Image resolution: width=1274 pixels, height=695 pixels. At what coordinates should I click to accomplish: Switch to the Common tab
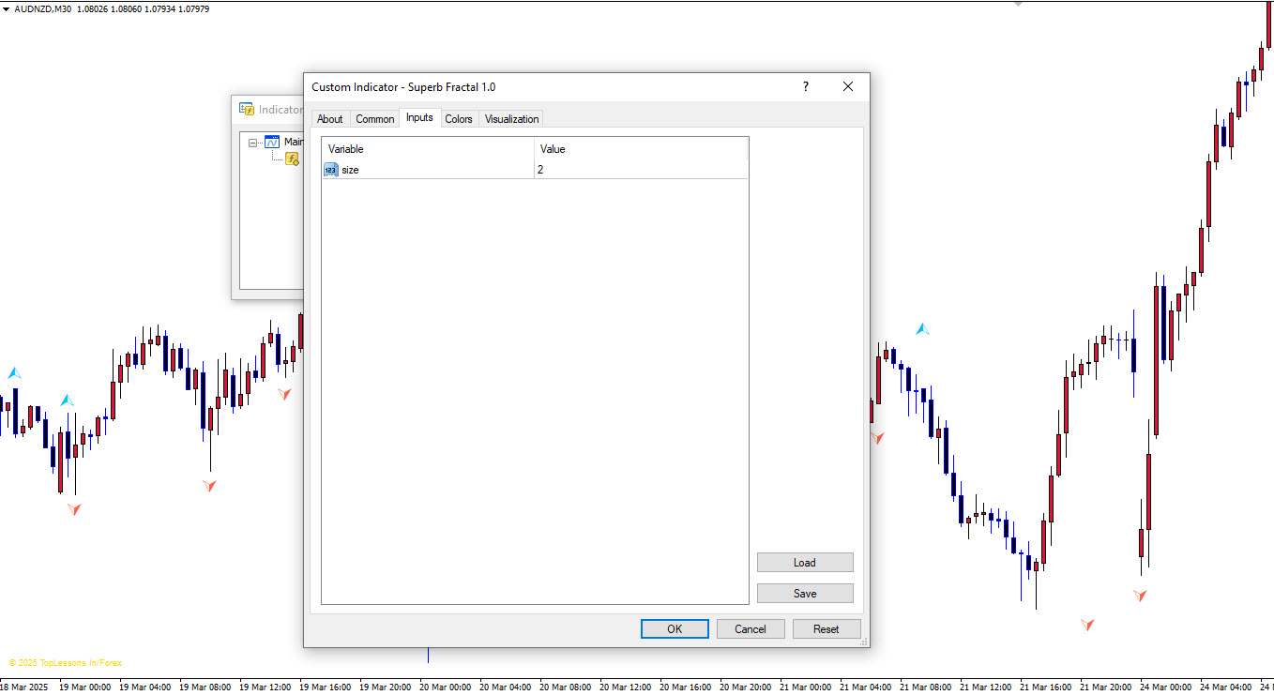pos(374,119)
